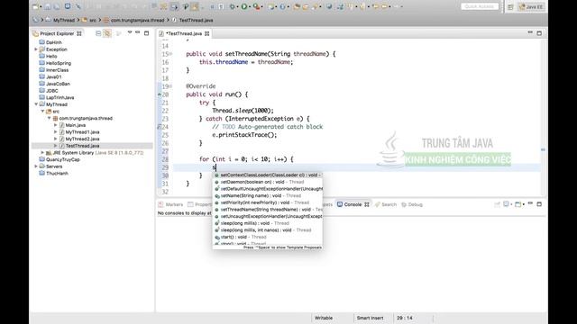
Task: Maximize the Project Explorer panel
Action: 146,33
